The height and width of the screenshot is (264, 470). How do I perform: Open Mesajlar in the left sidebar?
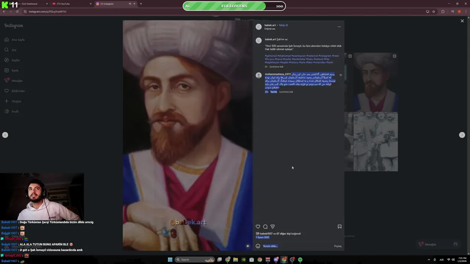click(14, 81)
